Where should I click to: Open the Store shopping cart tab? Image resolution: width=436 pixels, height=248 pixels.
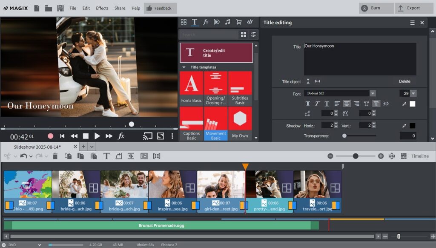pos(239,22)
